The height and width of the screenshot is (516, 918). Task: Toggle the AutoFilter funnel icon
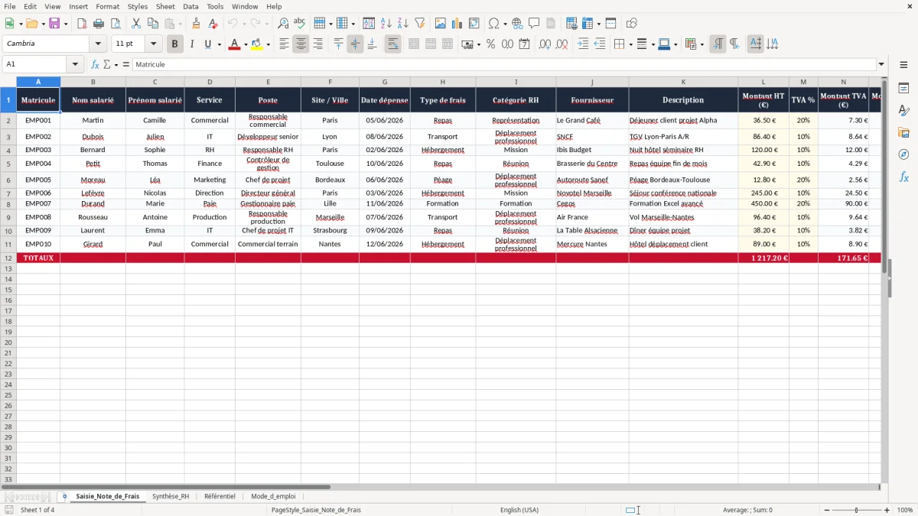(x=420, y=24)
